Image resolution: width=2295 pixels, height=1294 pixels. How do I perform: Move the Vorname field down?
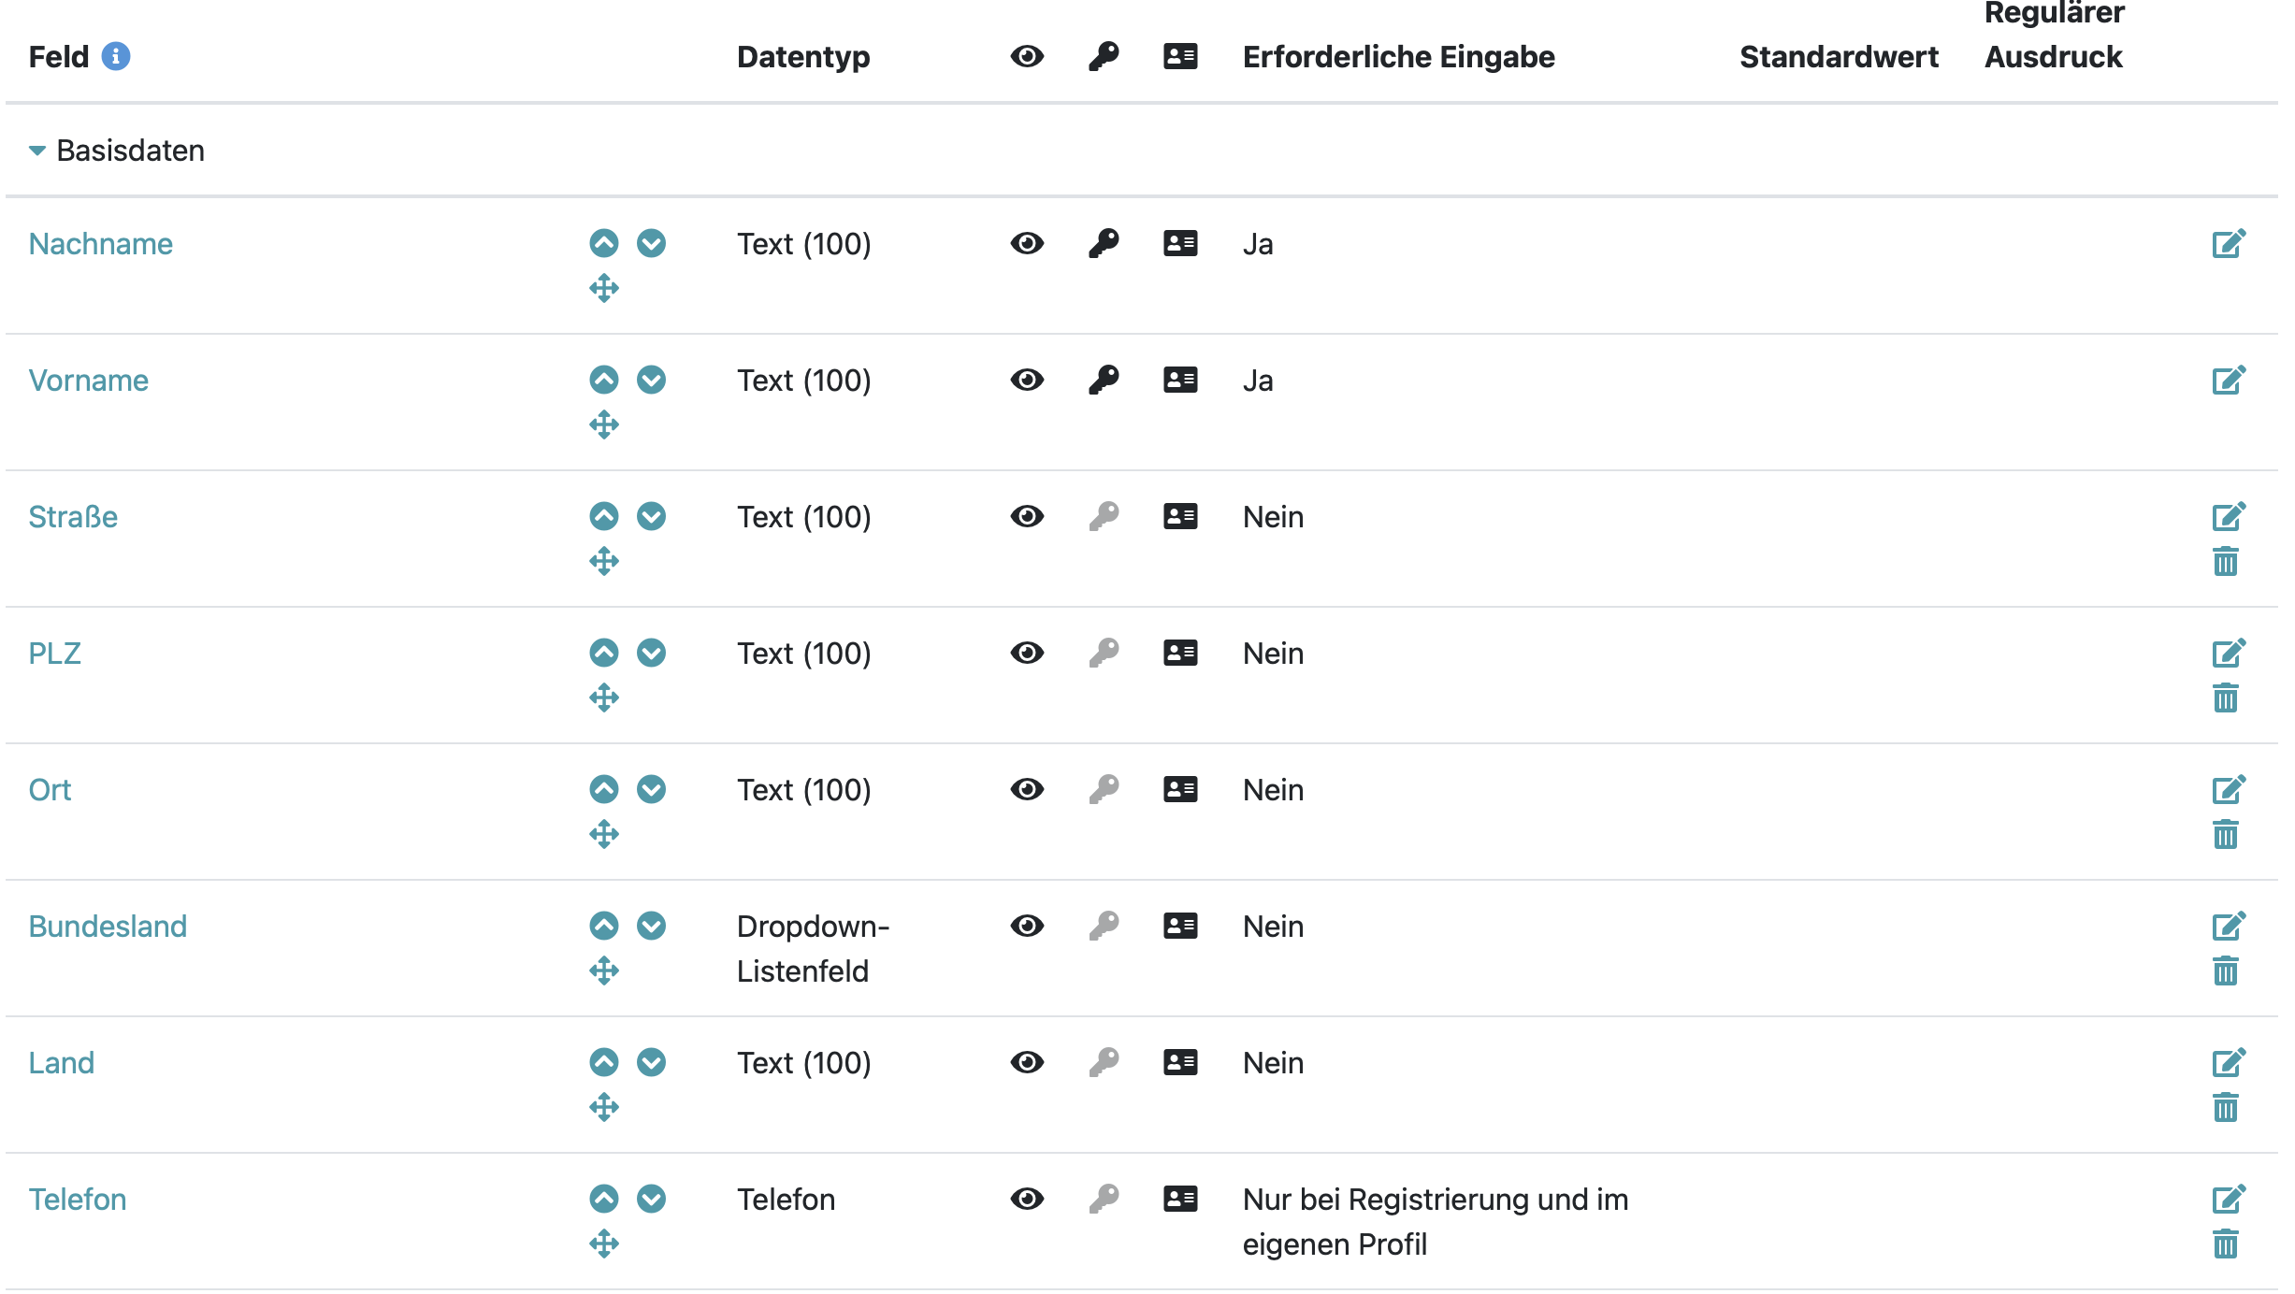coord(651,380)
